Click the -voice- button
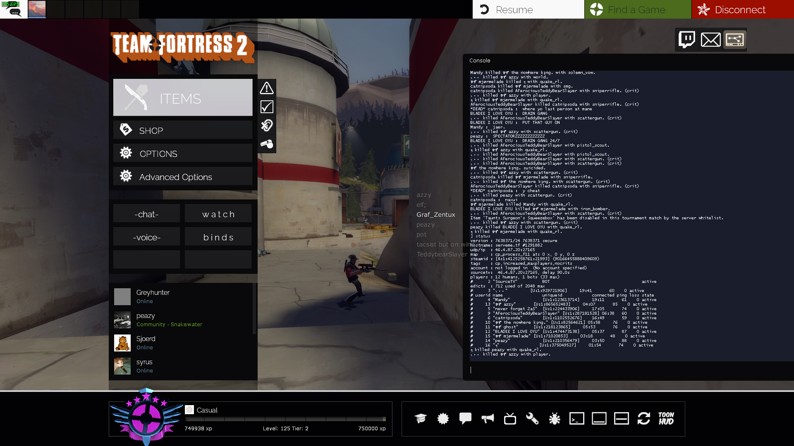Viewport: 794px width, 446px height. pos(146,237)
